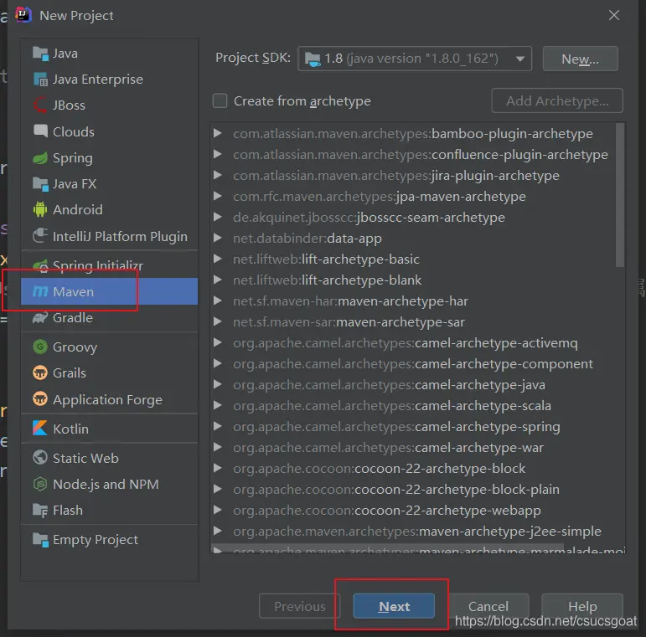
Task: Click the Next button
Action: pyautogui.click(x=394, y=606)
